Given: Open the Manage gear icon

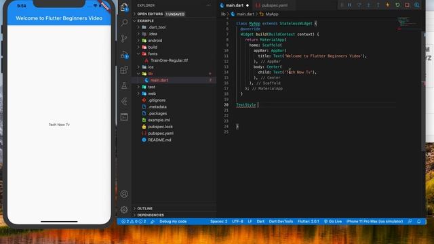Looking at the screenshot, I should point(124,209).
